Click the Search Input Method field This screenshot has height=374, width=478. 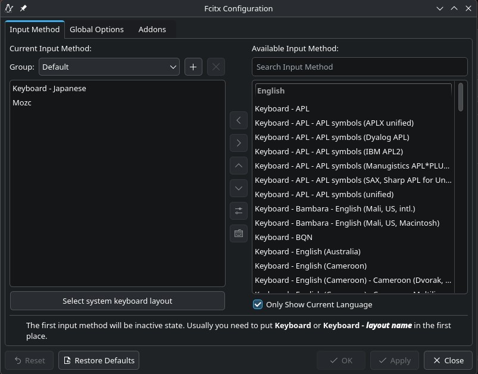(x=360, y=67)
